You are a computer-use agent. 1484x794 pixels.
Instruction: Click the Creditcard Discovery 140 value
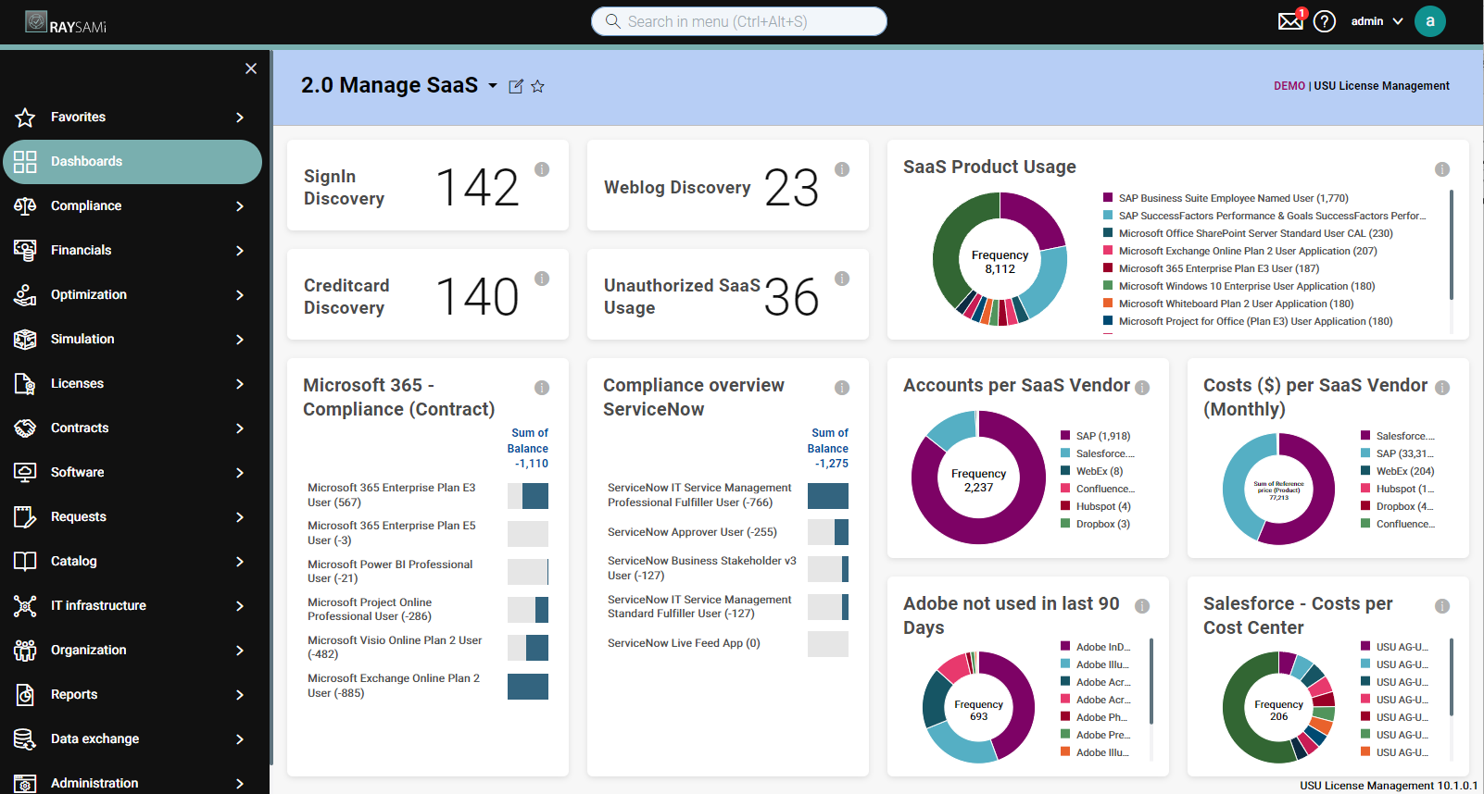(477, 296)
